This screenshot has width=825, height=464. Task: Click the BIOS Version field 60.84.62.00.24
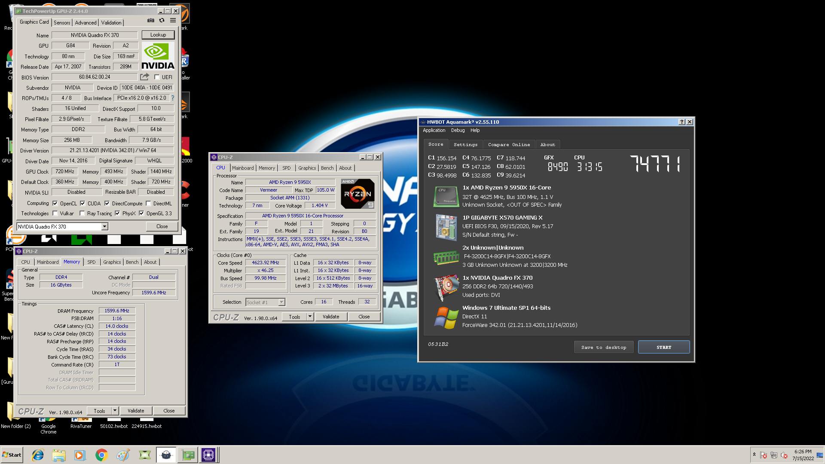pos(95,77)
